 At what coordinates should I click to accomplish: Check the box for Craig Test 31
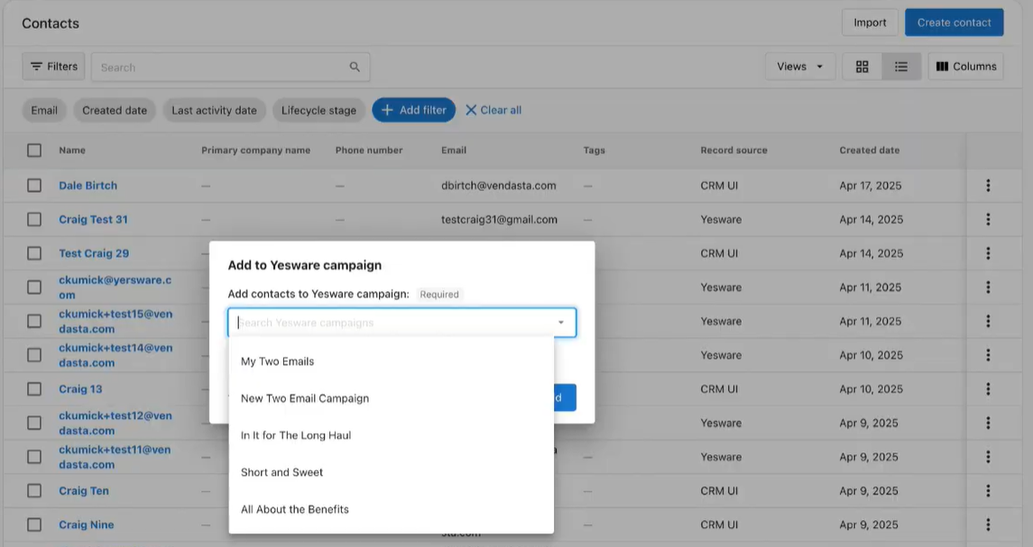pos(34,219)
